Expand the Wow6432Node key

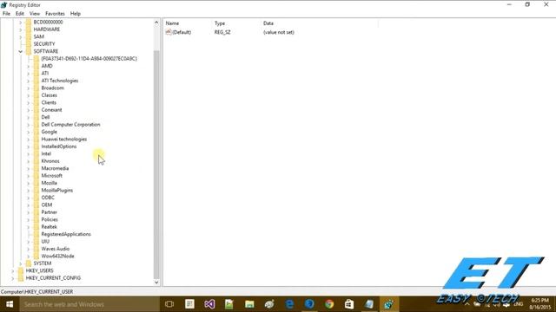[29, 257]
